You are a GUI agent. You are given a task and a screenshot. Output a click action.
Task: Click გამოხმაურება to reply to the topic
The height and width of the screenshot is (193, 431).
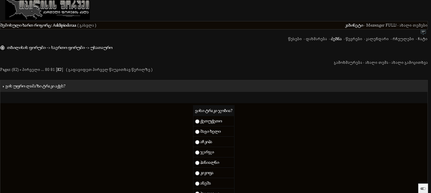click(348, 63)
